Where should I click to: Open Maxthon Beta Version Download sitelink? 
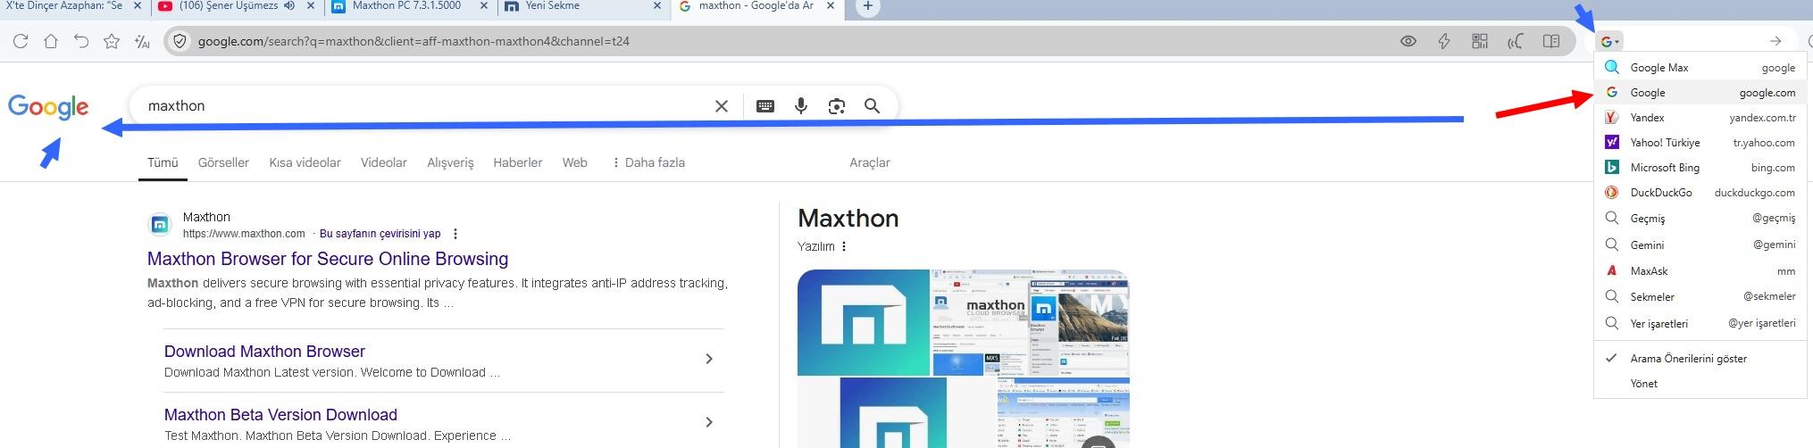tap(280, 415)
